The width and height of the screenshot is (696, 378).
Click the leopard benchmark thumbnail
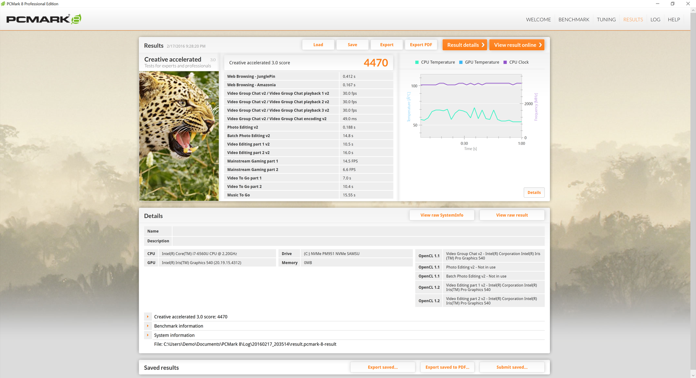click(179, 136)
